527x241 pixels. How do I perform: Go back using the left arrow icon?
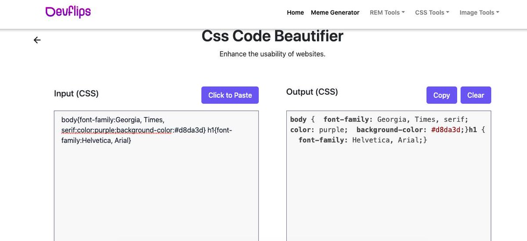tap(37, 40)
